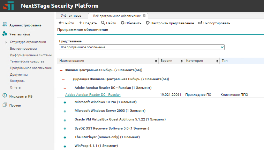Click the Выйти exit arrow icon
The image size is (264, 150).
60,23
